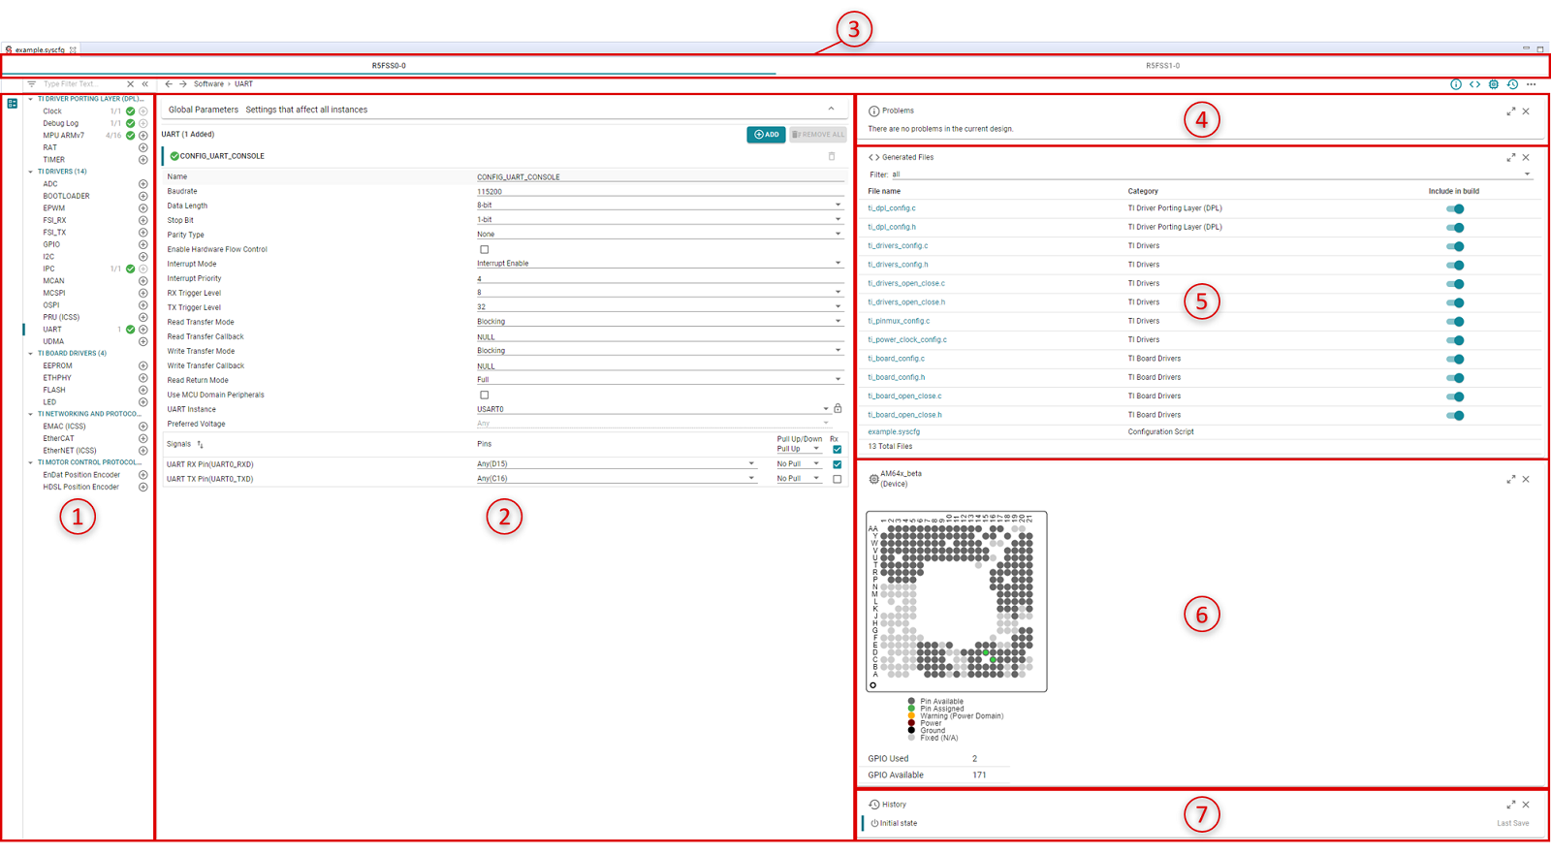Image resolution: width=1551 pixels, height=855 pixels.
Task: Delete CONFIG_UART_CONSOLE with the trash icon
Action: [832, 156]
